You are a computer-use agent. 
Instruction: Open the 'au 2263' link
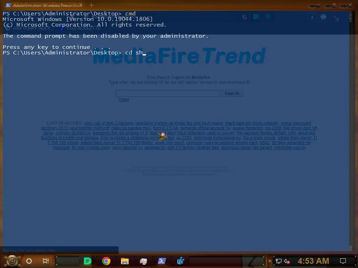point(184,138)
